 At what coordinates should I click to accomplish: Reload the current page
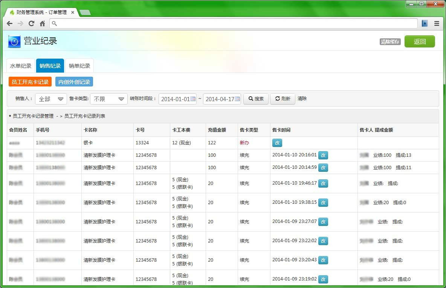31,24
